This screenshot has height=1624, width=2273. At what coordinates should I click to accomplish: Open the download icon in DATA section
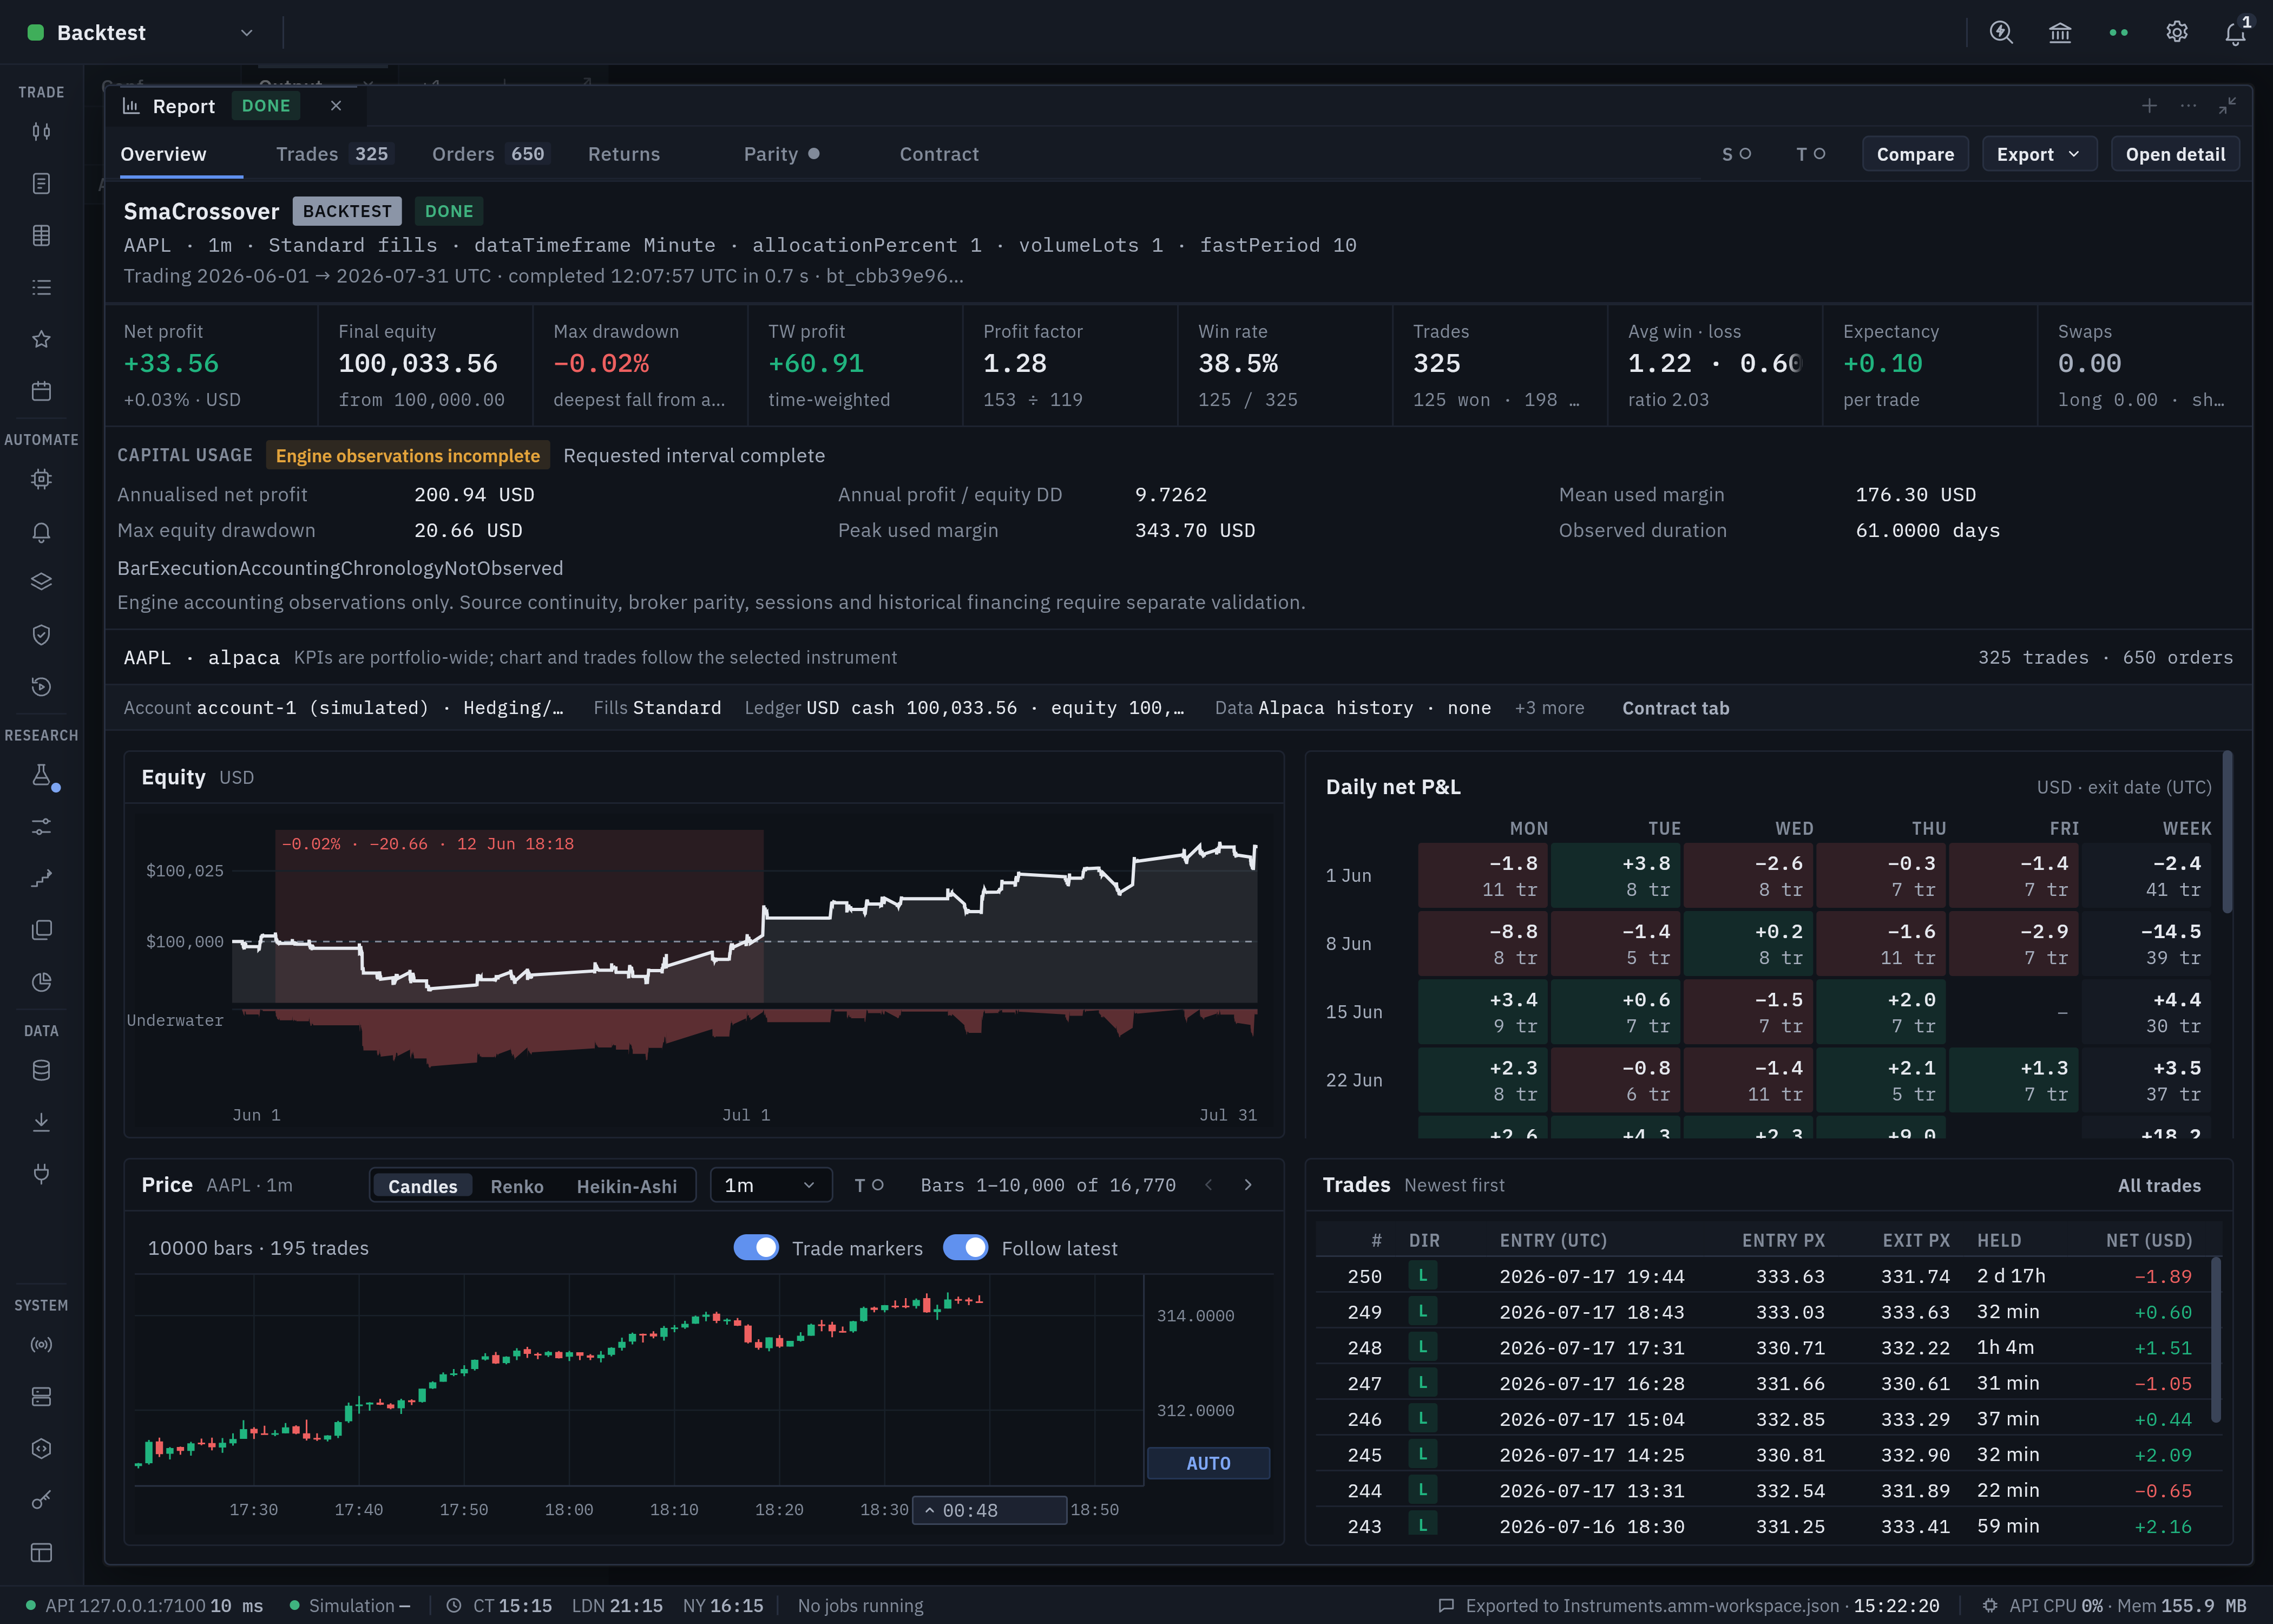point(41,1122)
